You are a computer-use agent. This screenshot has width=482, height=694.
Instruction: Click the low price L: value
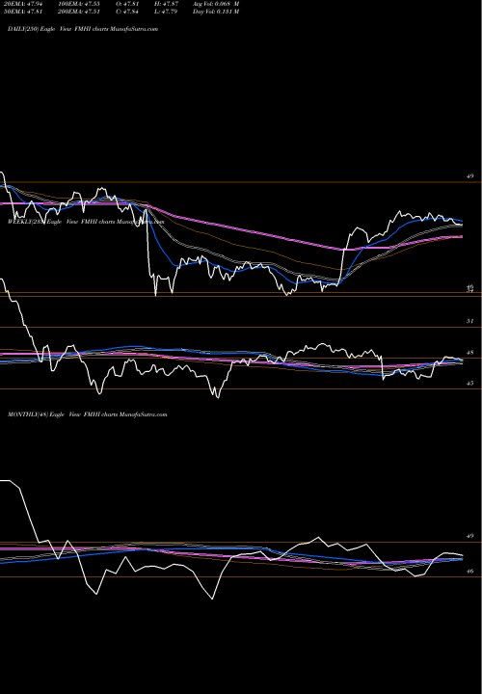[x=167, y=12]
